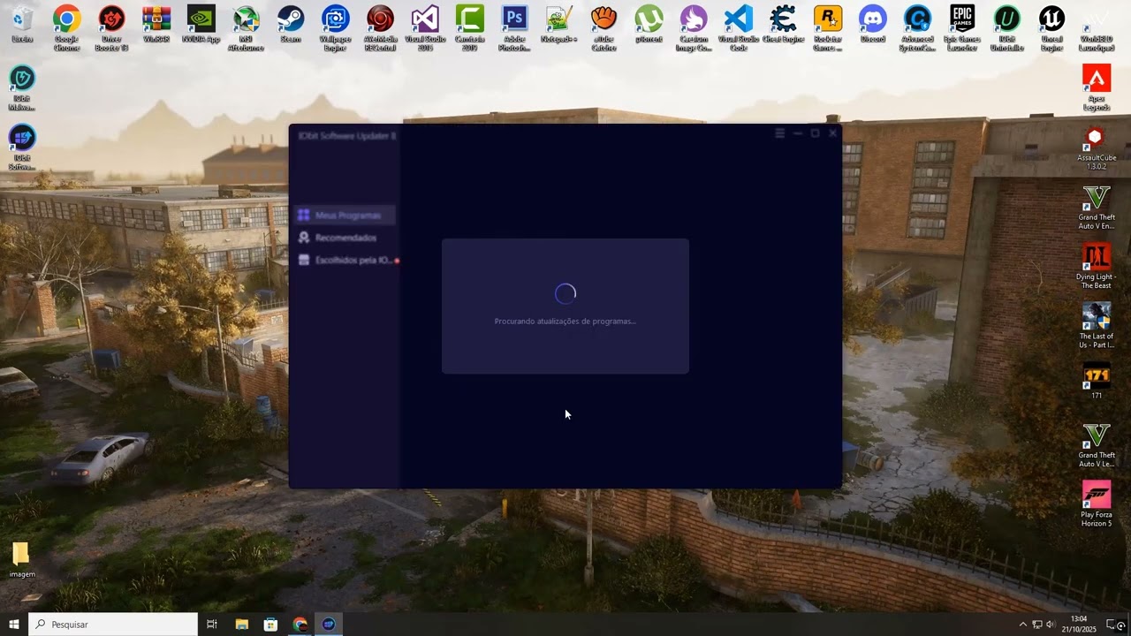Viewport: 1131px width, 636px height.
Task: Open the Lixeira recycle bin icon
Action: coord(23,25)
